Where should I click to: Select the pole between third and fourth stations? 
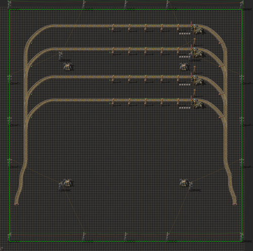pos(194,93)
